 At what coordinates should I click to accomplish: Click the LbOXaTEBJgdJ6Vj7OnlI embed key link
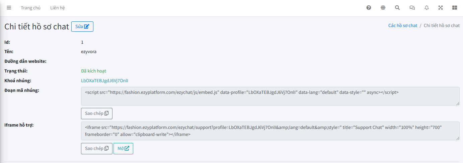tap(105, 80)
